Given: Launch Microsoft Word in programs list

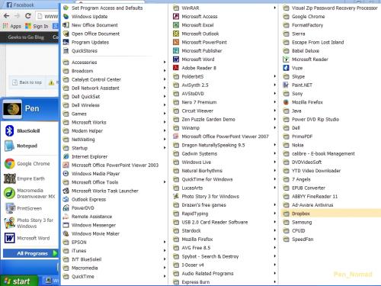Looking at the screenshot, I should 198,59.
